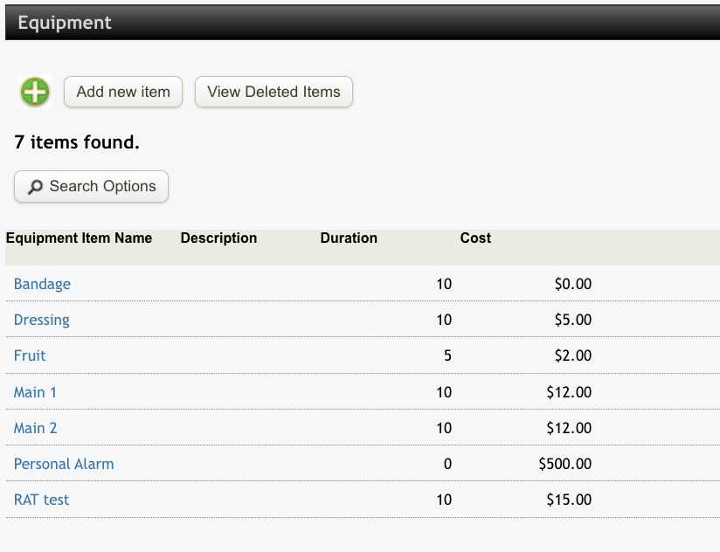Open the Bandage equipment item
Screen dimensions: 720x552
point(42,284)
